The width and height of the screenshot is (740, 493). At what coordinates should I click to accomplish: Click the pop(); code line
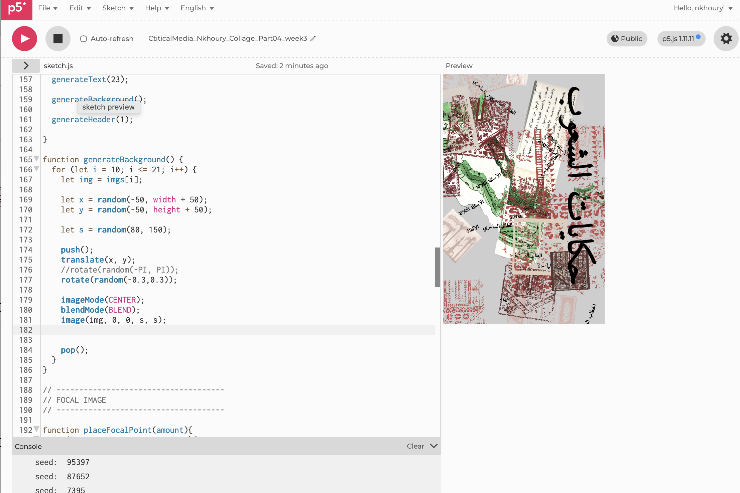tap(74, 350)
